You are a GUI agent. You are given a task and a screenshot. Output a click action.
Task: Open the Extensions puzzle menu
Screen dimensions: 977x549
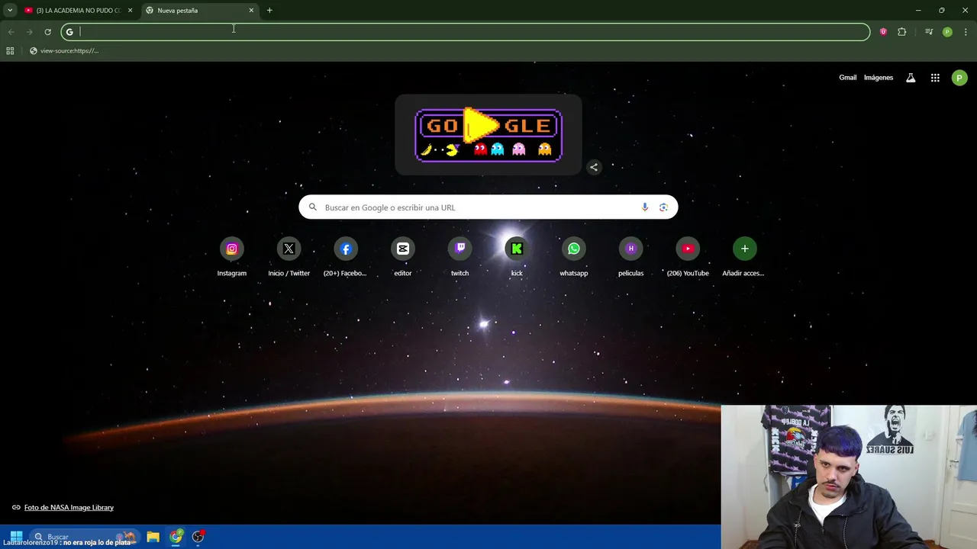point(902,32)
